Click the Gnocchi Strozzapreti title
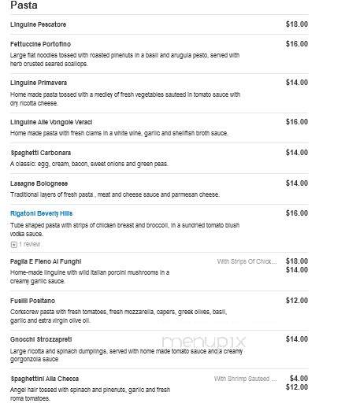This screenshot has height=407, width=345. 41,339
